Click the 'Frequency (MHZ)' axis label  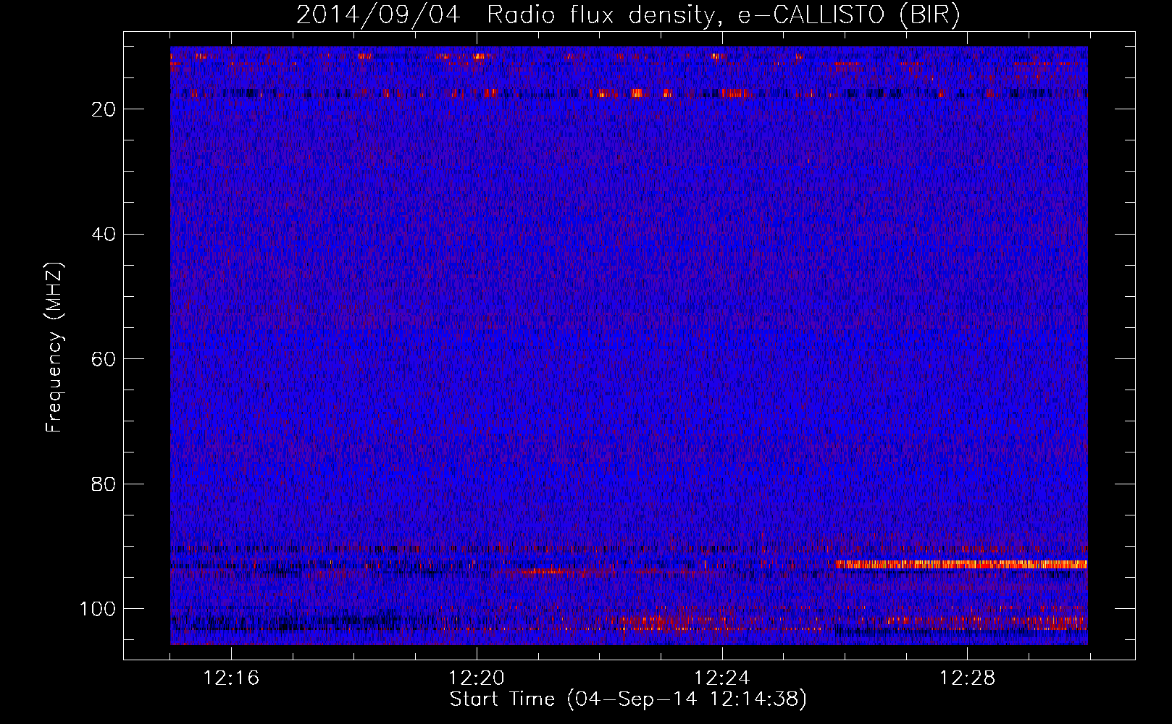(x=54, y=347)
